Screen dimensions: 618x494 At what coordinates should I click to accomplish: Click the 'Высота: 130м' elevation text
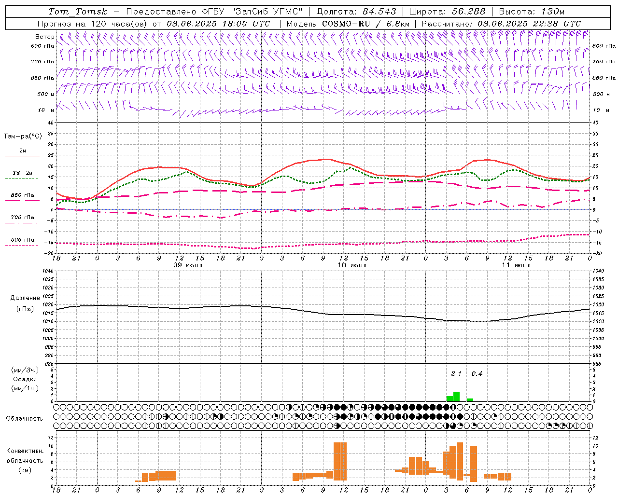click(532, 12)
